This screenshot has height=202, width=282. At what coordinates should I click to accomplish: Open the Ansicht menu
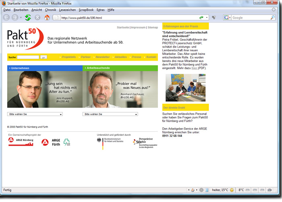pyautogui.click(x=37, y=10)
